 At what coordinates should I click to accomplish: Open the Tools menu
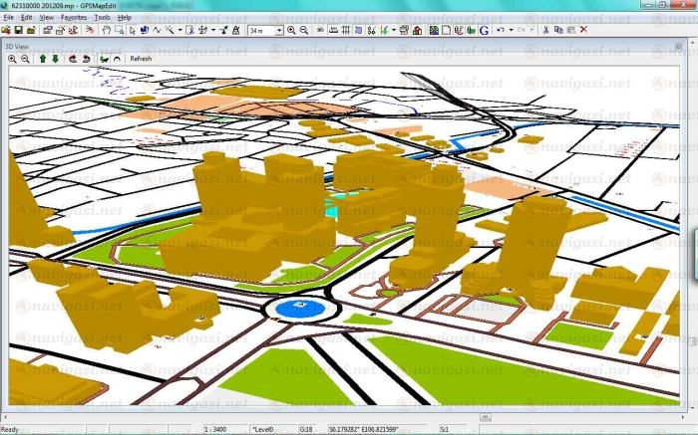pyautogui.click(x=102, y=18)
